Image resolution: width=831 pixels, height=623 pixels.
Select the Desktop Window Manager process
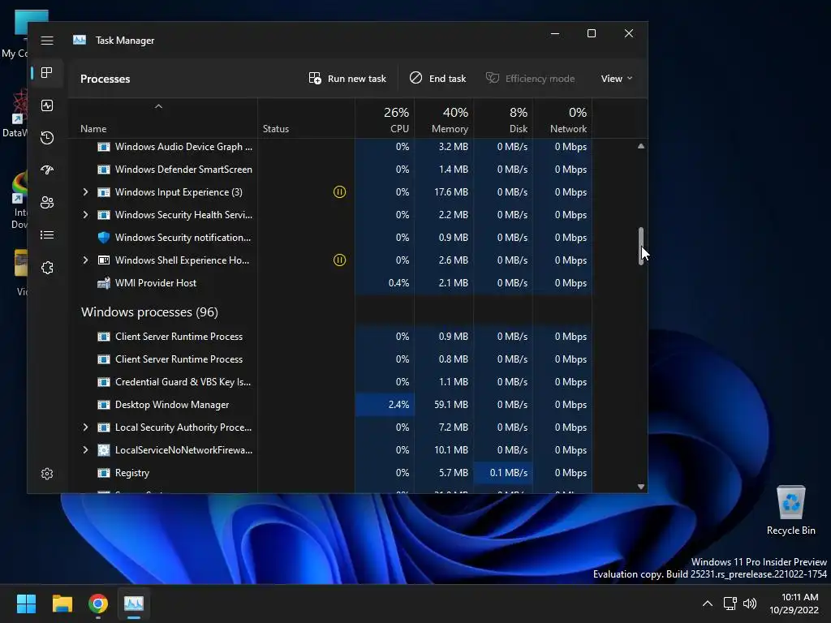[x=330, y=405]
